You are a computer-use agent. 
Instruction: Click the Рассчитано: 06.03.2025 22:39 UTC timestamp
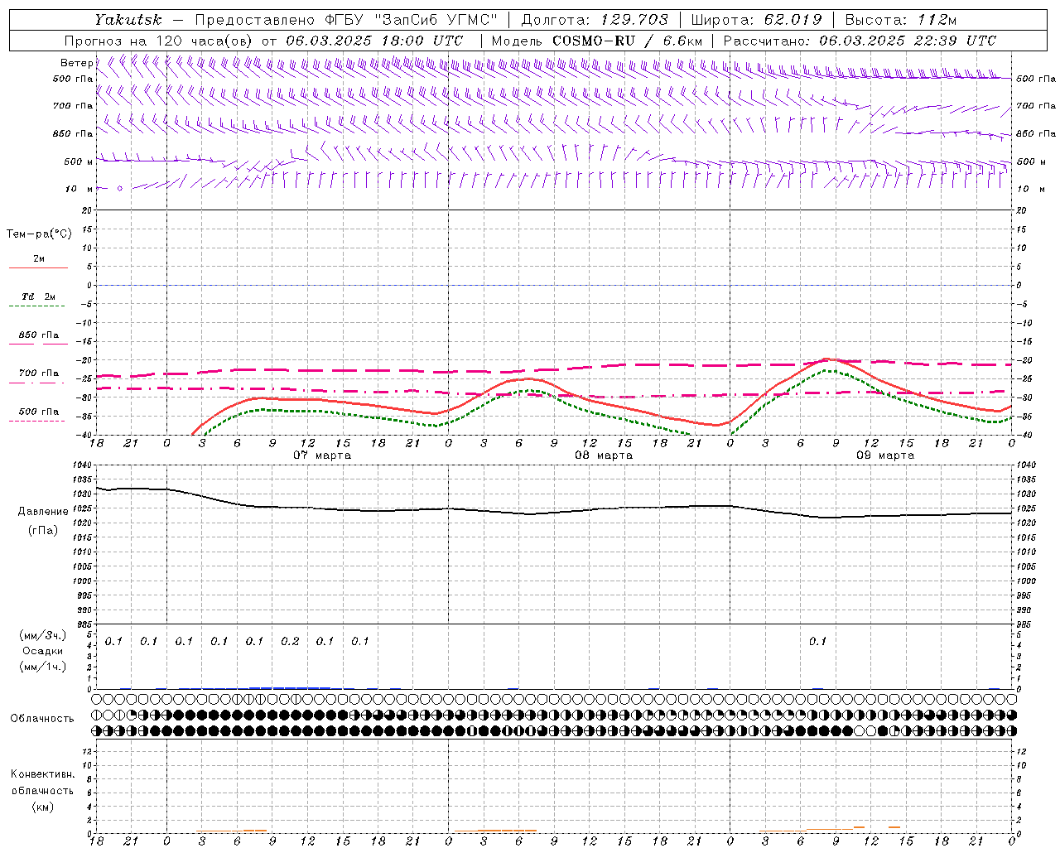pos(860,41)
